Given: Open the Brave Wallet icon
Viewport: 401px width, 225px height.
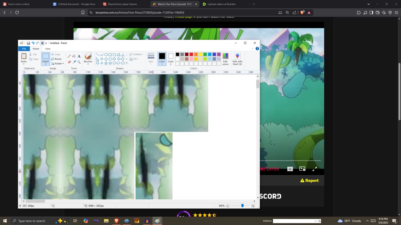Looking at the screenshot, I should coord(378,12).
